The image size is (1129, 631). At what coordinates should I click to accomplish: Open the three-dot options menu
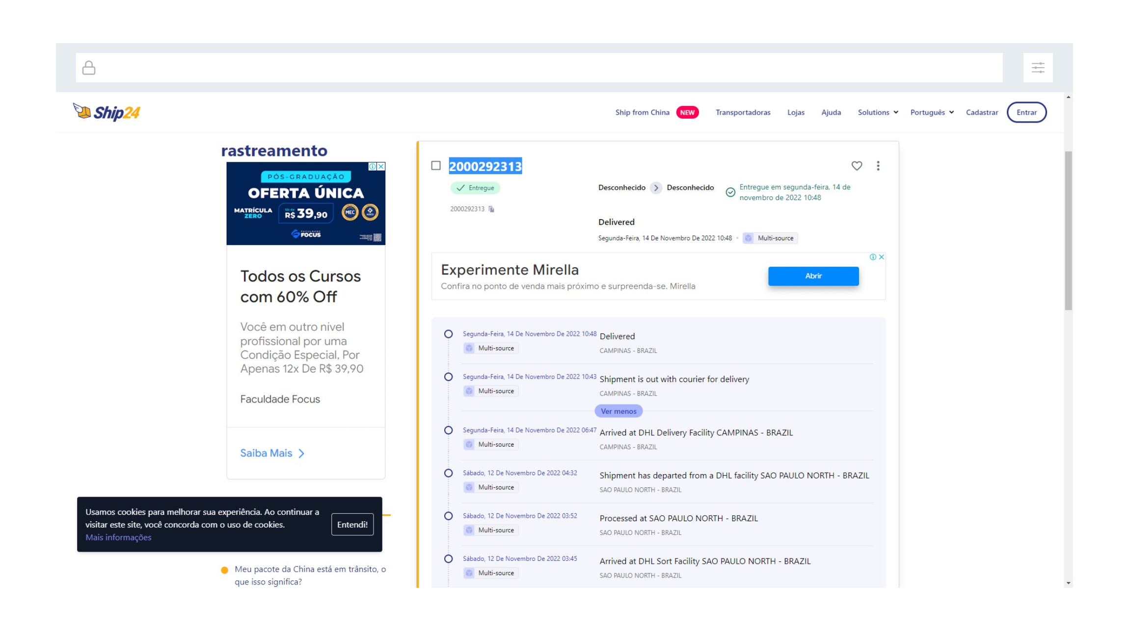878,166
